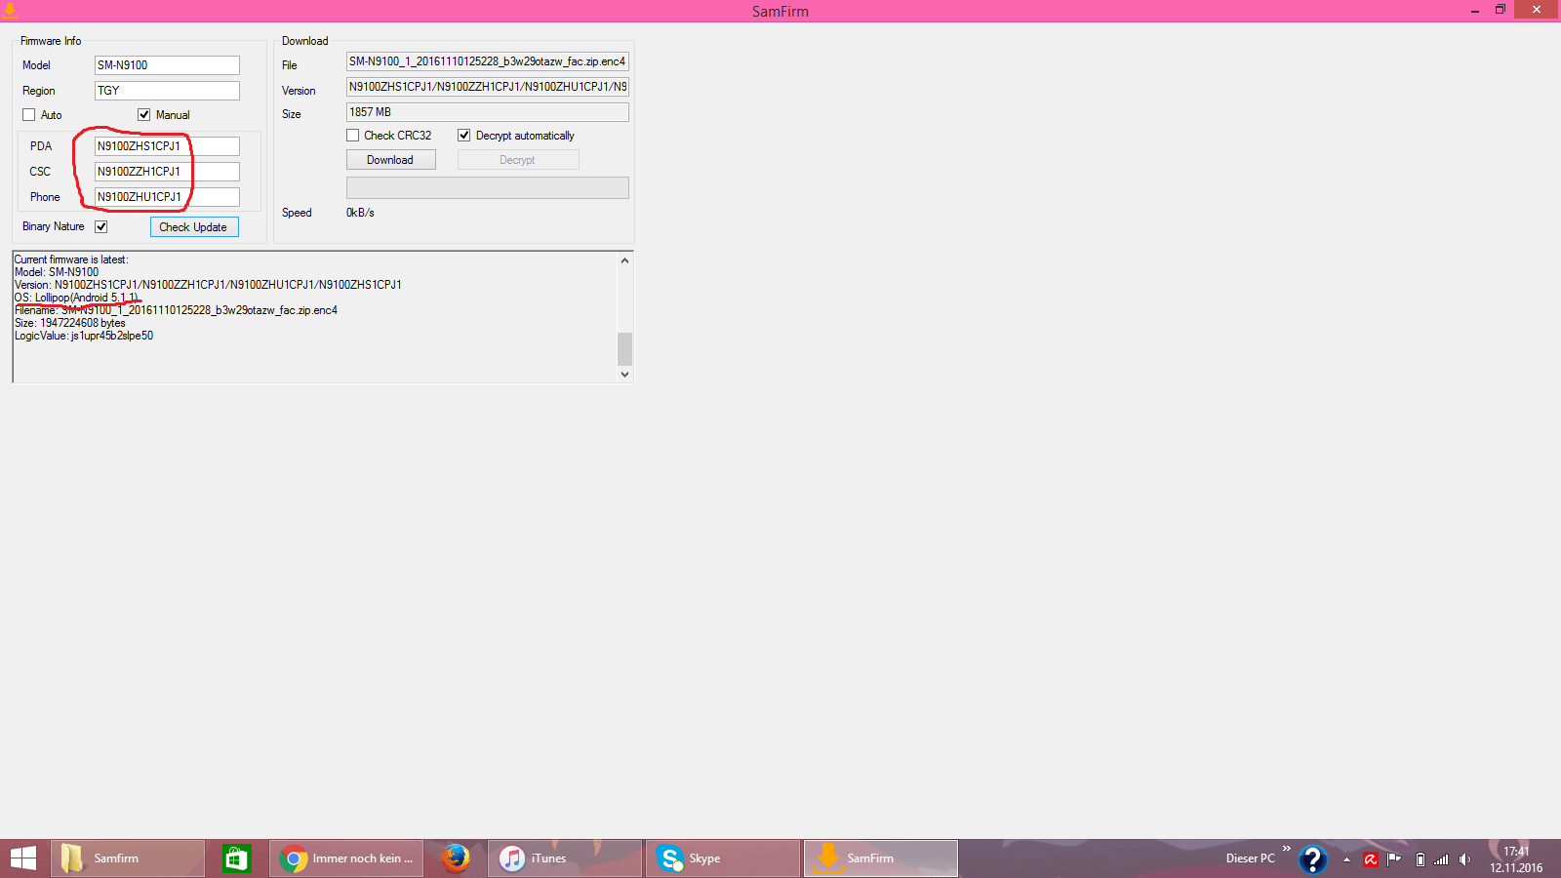Click the volume speaker tray icon
The image size is (1561, 878).
(1464, 859)
